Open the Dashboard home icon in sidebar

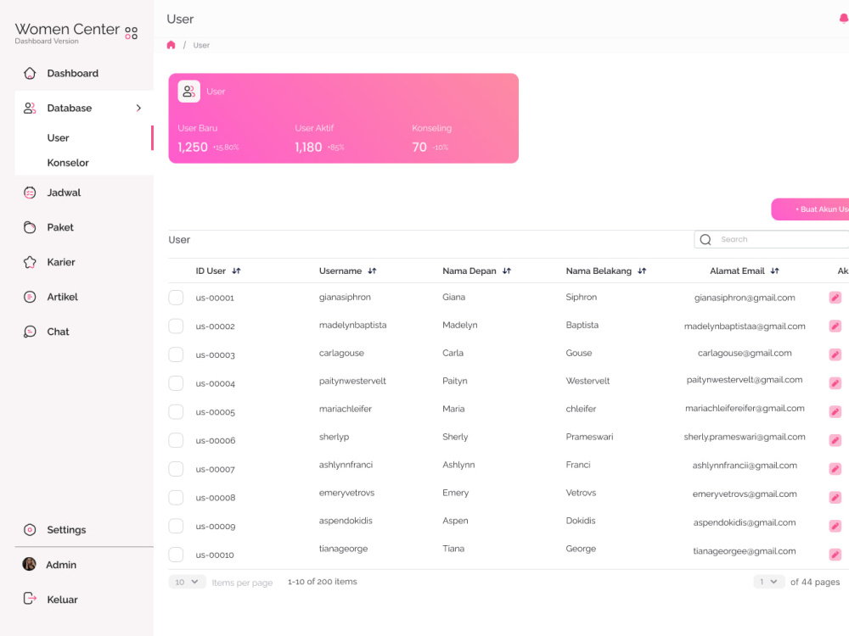click(x=30, y=73)
